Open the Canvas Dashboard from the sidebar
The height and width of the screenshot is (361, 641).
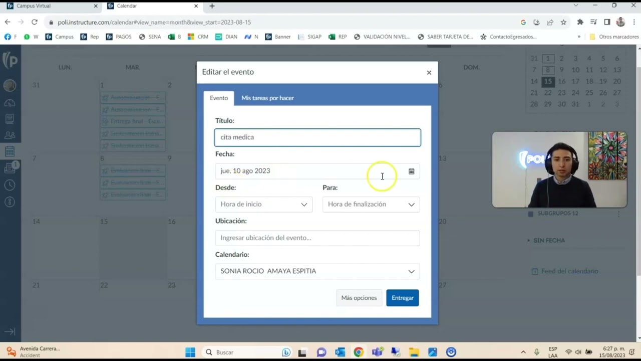(10, 103)
